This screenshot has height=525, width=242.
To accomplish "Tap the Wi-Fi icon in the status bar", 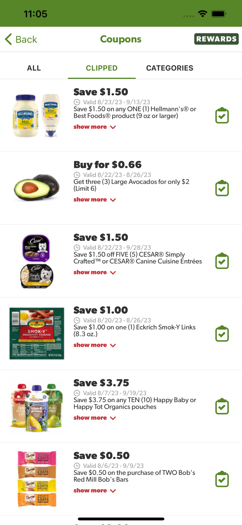I will (x=203, y=14).
